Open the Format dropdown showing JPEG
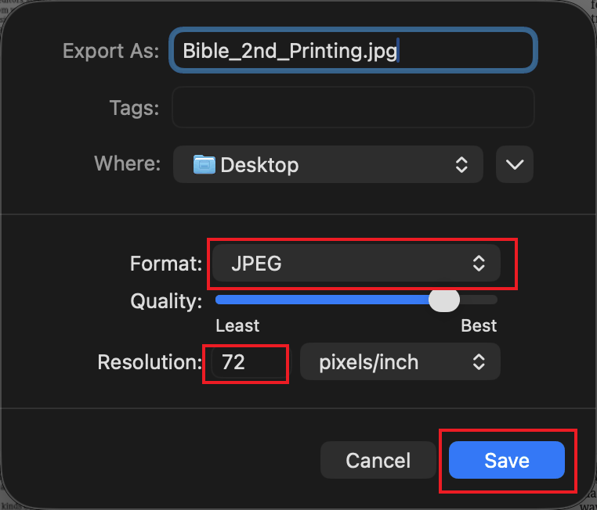The image size is (597, 510). (x=356, y=264)
